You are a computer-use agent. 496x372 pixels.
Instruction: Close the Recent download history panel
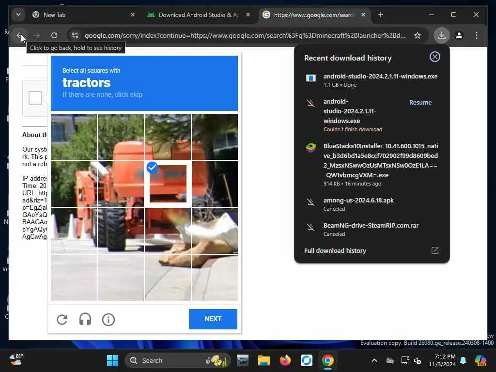click(x=434, y=57)
